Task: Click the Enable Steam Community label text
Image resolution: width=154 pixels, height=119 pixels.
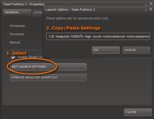Action: pos(30,57)
